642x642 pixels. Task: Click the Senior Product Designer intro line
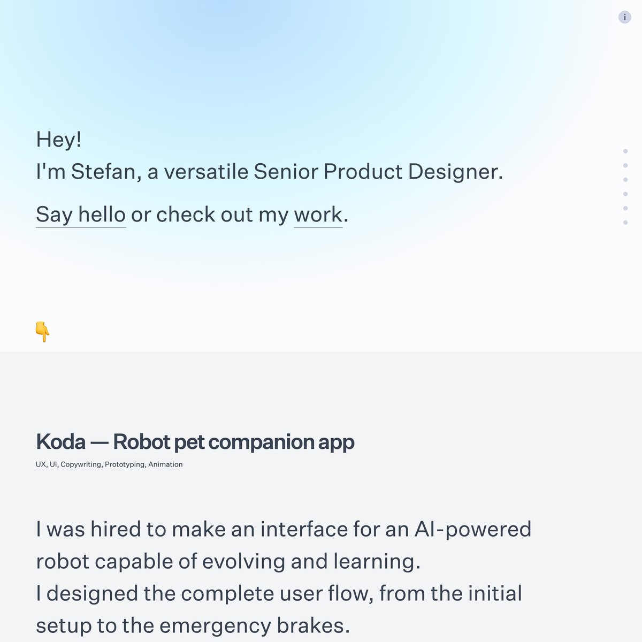tap(269, 172)
